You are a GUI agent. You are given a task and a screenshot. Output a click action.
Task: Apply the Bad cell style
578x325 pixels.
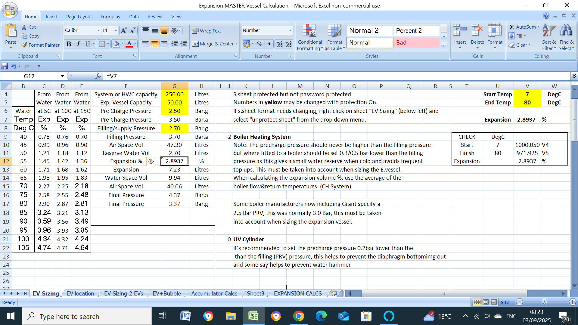click(416, 42)
